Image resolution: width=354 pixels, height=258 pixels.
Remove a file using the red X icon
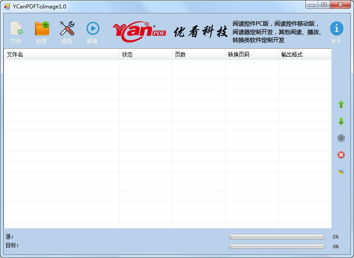pyautogui.click(x=341, y=154)
